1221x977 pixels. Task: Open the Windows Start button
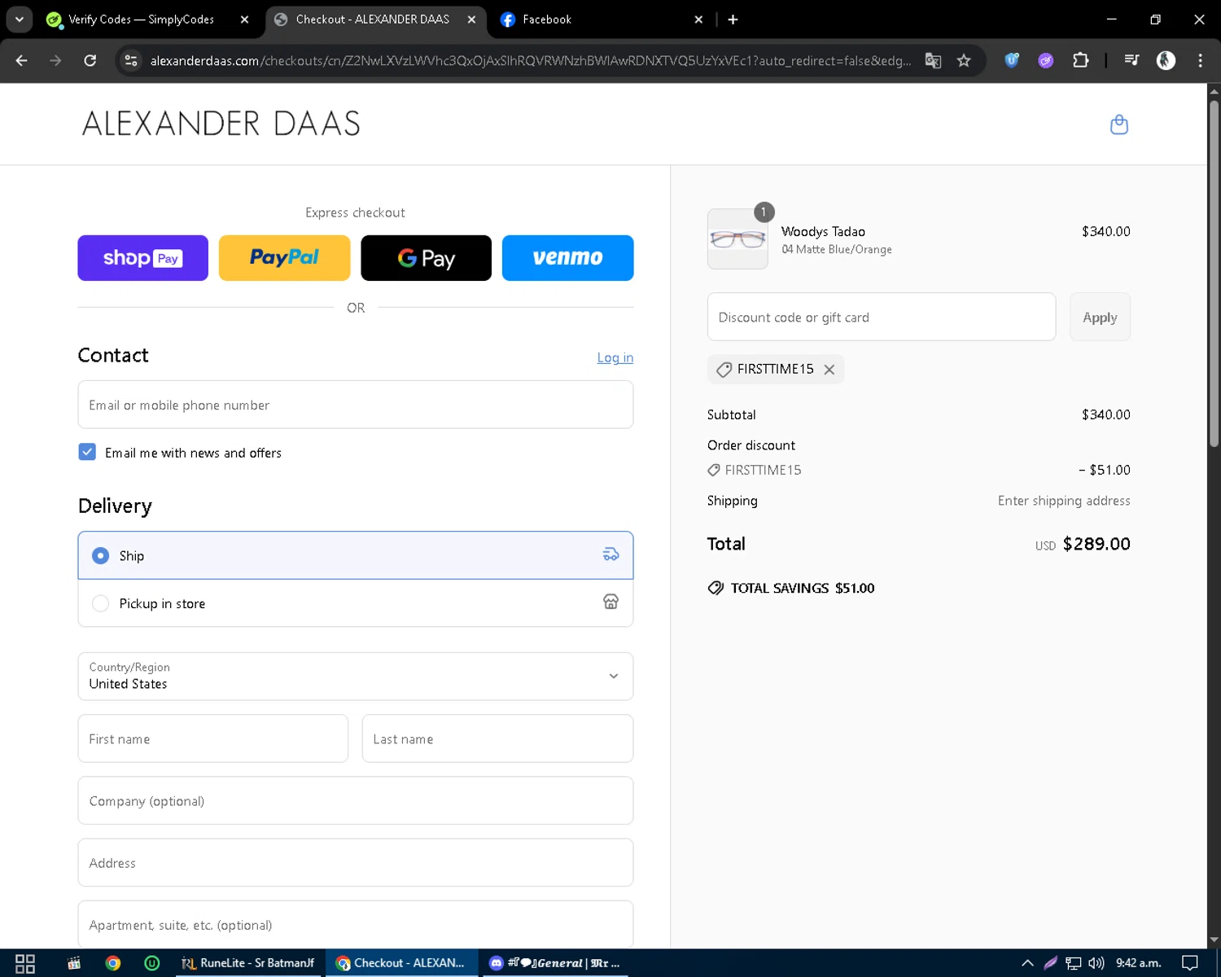pos(25,963)
